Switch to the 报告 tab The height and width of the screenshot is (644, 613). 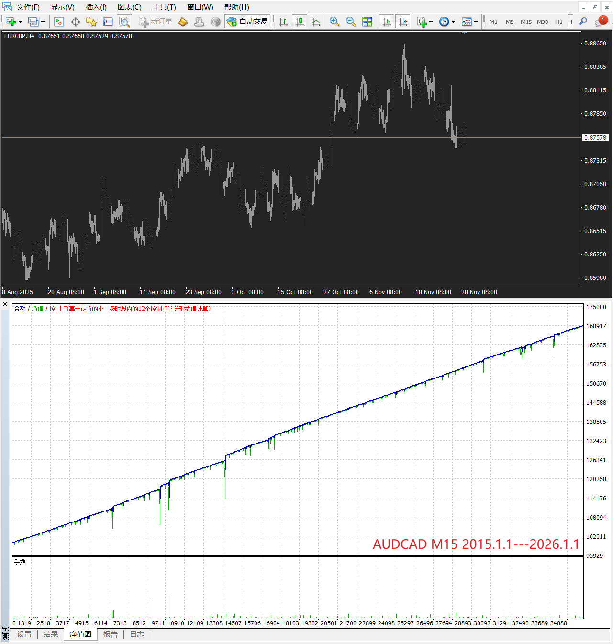pyautogui.click(x=111, y=634)
